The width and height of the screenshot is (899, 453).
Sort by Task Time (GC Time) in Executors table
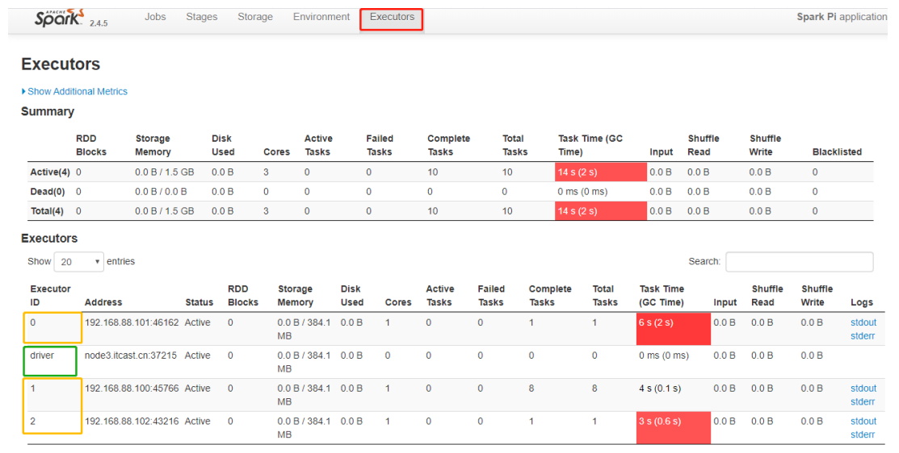662,296
